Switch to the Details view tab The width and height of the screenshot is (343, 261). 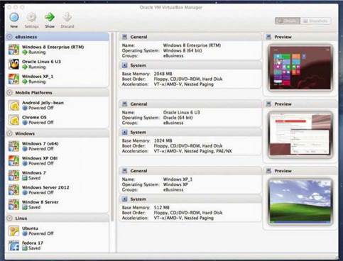pos(288,21)
